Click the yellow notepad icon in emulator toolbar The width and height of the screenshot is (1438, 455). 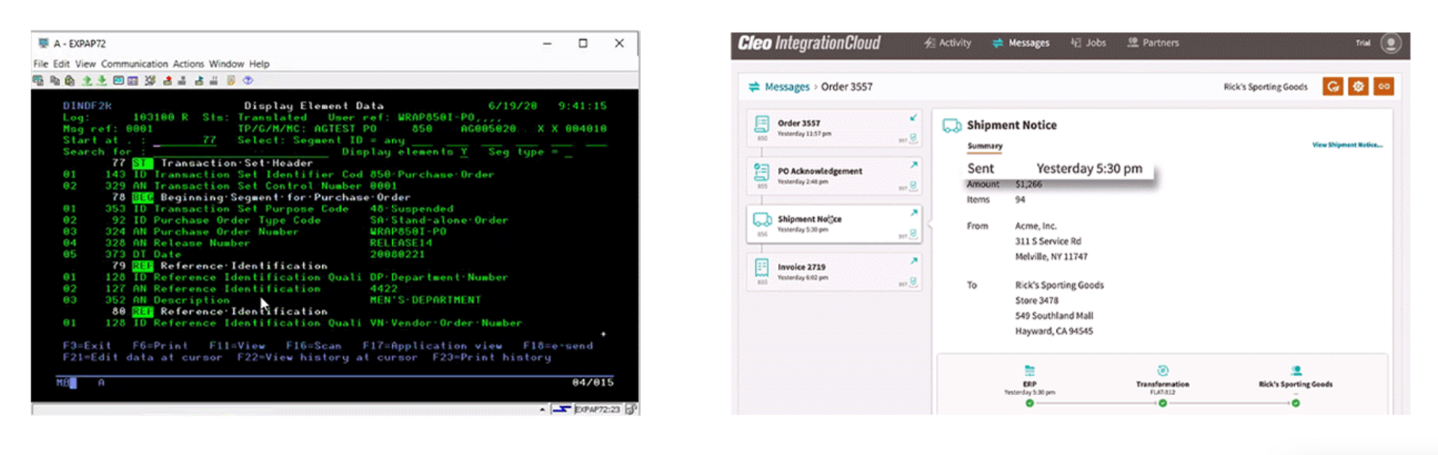[231, 80]
